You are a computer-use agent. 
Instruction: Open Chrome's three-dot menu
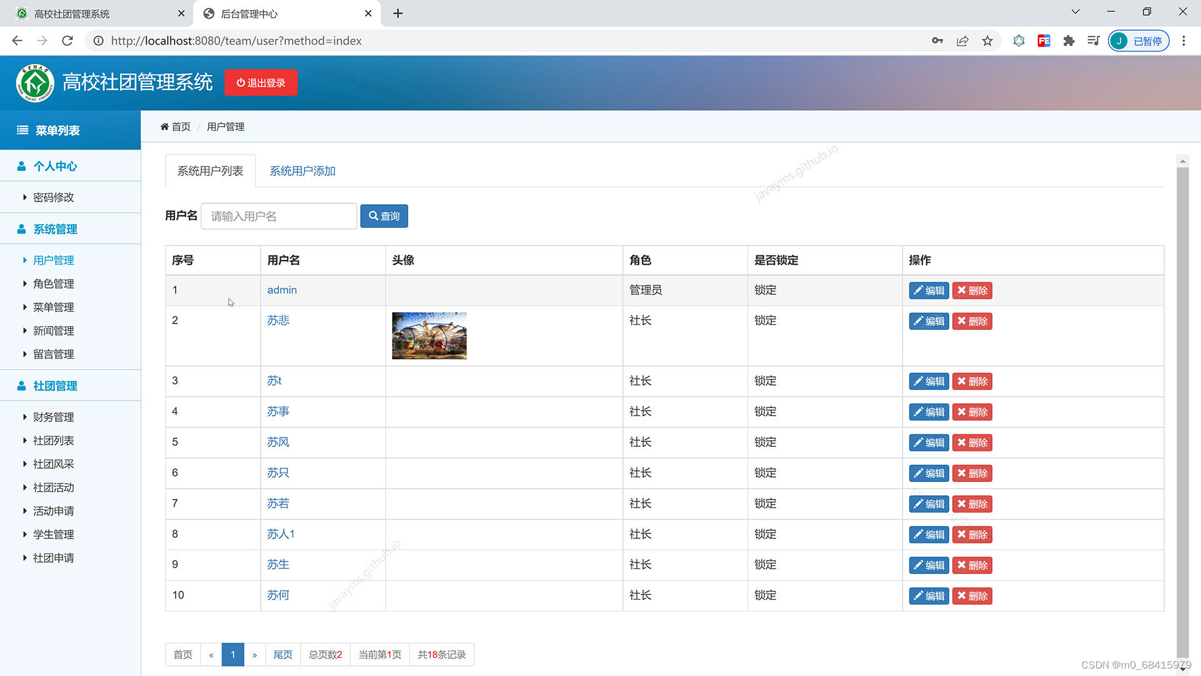point(1183,41)
